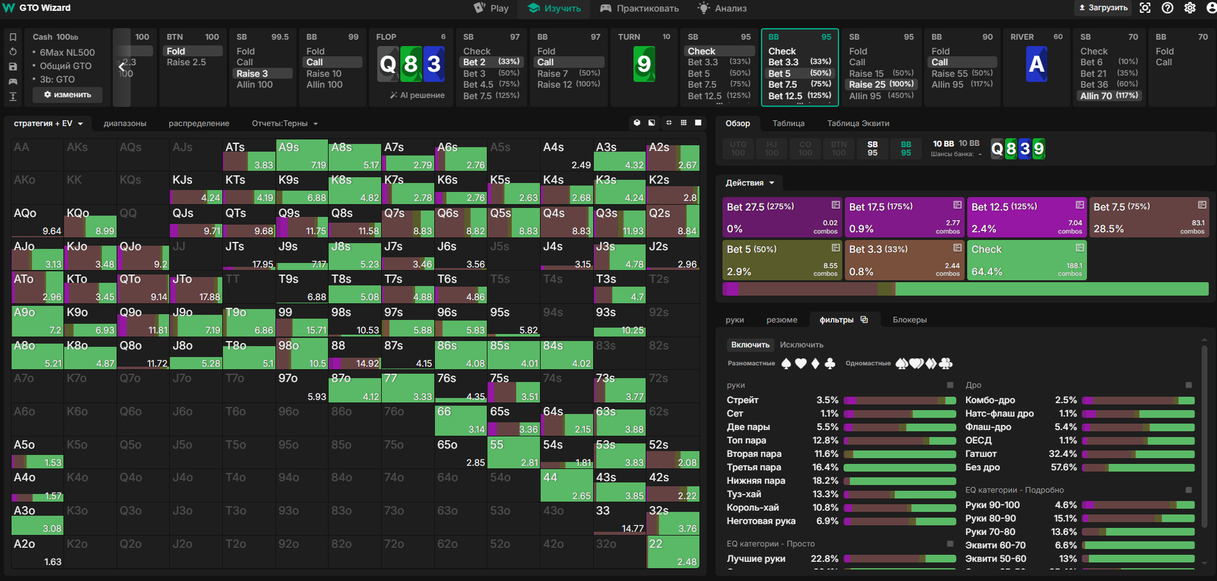
Task: Click the Флаш-дро frequency bar
Action: 1138,427
